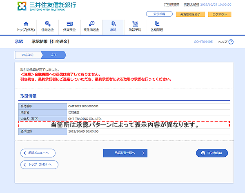Click the user name 信託太郎様

tap(192, 4)
